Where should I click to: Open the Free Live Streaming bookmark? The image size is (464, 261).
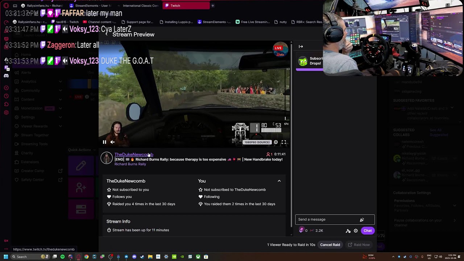253,22
